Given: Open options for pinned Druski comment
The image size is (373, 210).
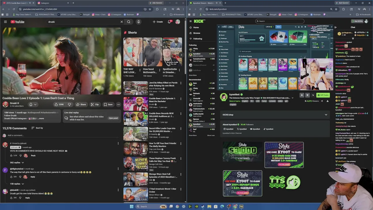Looking at the screenshot, I should tap(118, 143).
